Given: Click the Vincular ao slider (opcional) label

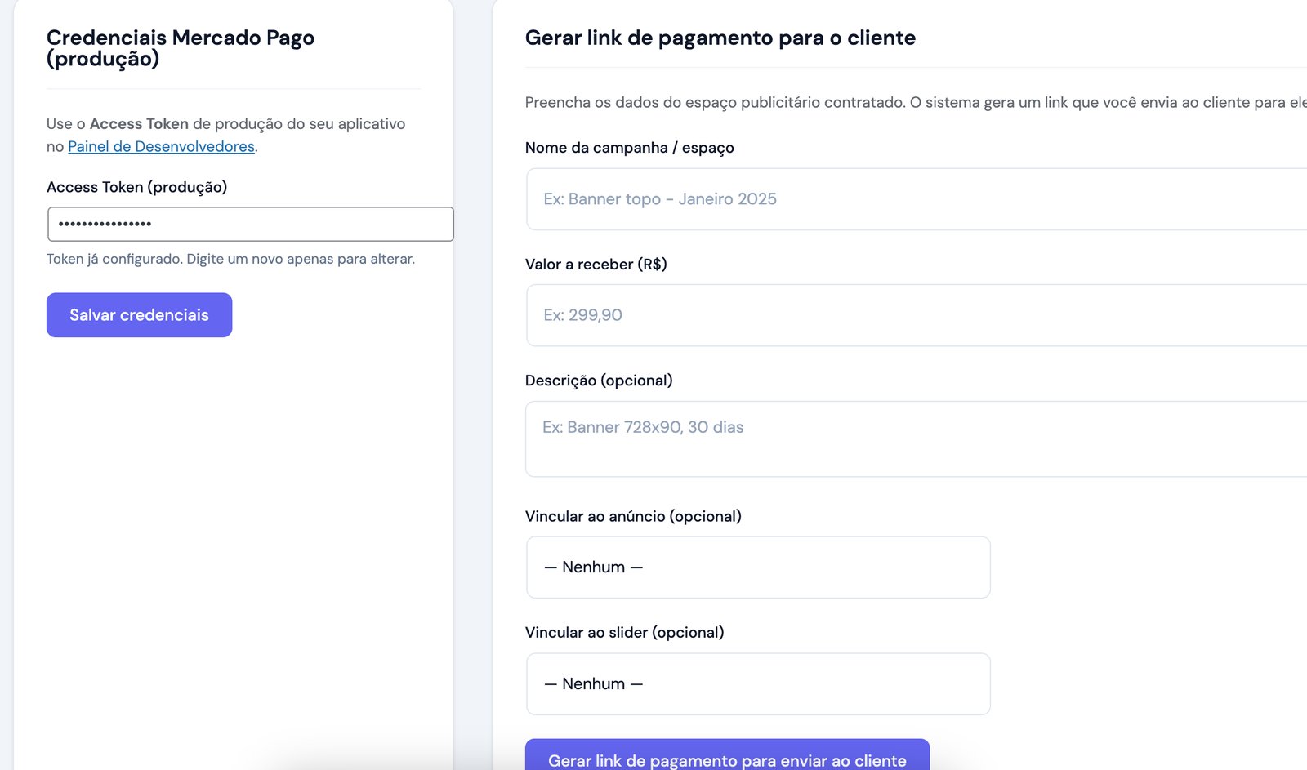Looking at the screenshot, I should point(624,633).
